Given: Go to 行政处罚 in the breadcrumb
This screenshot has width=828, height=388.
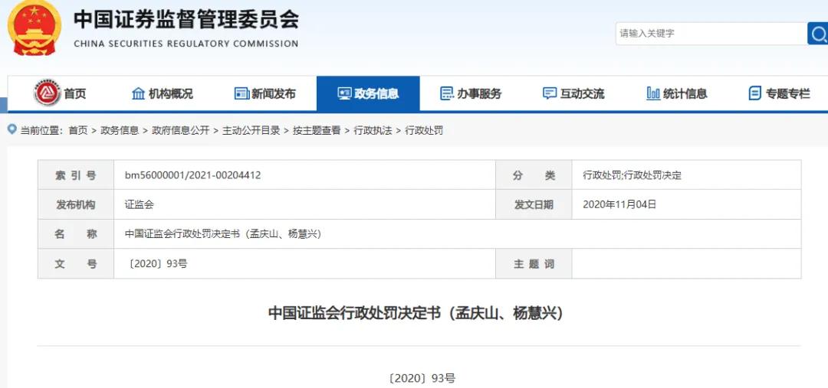Looking at the screenshot, I should tap(424, 130).
